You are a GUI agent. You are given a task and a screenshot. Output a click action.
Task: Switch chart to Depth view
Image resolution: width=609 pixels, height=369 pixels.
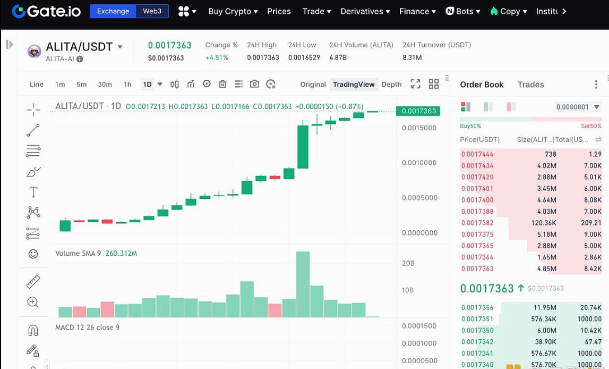click(391, 84)
